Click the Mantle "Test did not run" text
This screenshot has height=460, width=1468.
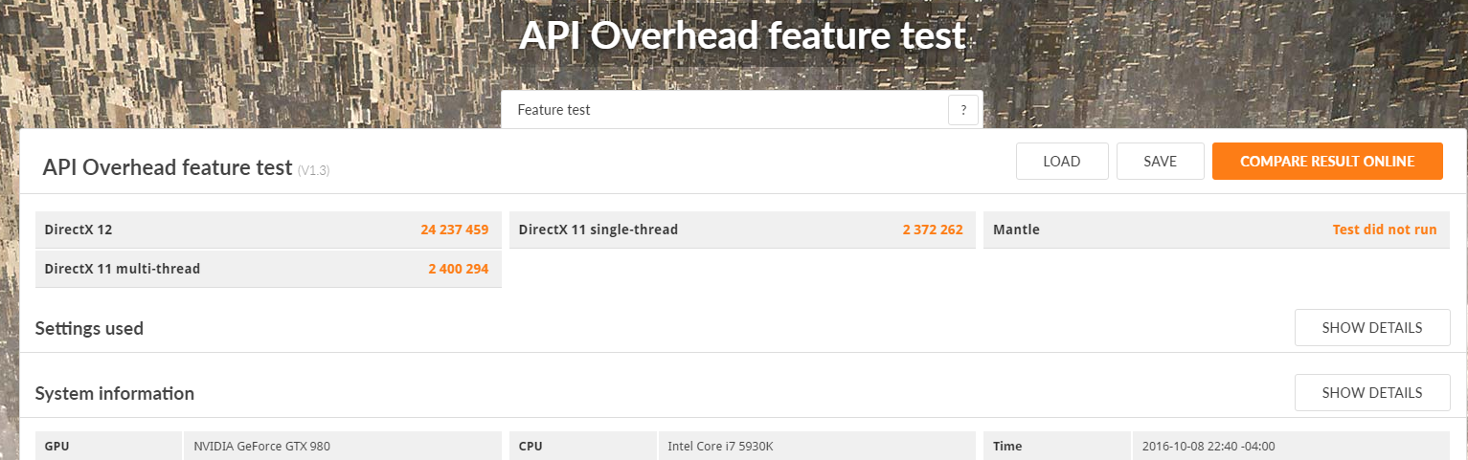(1384, 230)
